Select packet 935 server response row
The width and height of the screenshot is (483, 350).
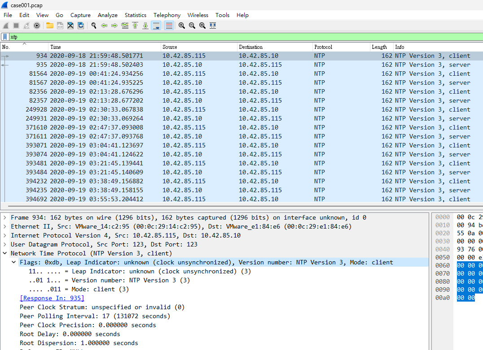coord(241,65)
